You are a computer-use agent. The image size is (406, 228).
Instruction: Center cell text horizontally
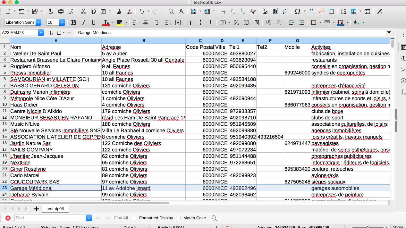pos(146,22)
